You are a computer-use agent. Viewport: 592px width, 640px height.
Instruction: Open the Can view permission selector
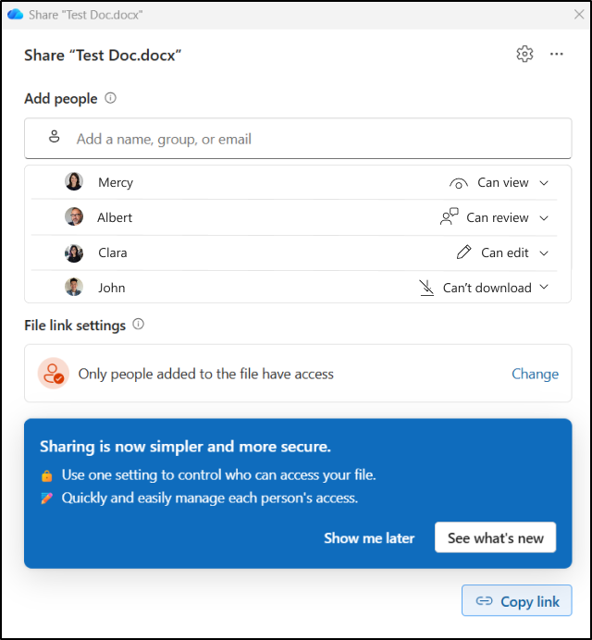pyautogui.click(x=499, y=182)
